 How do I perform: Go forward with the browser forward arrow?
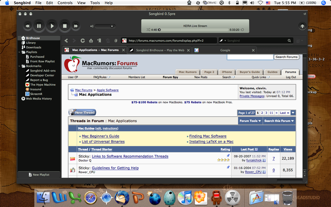tap(74, 41)
